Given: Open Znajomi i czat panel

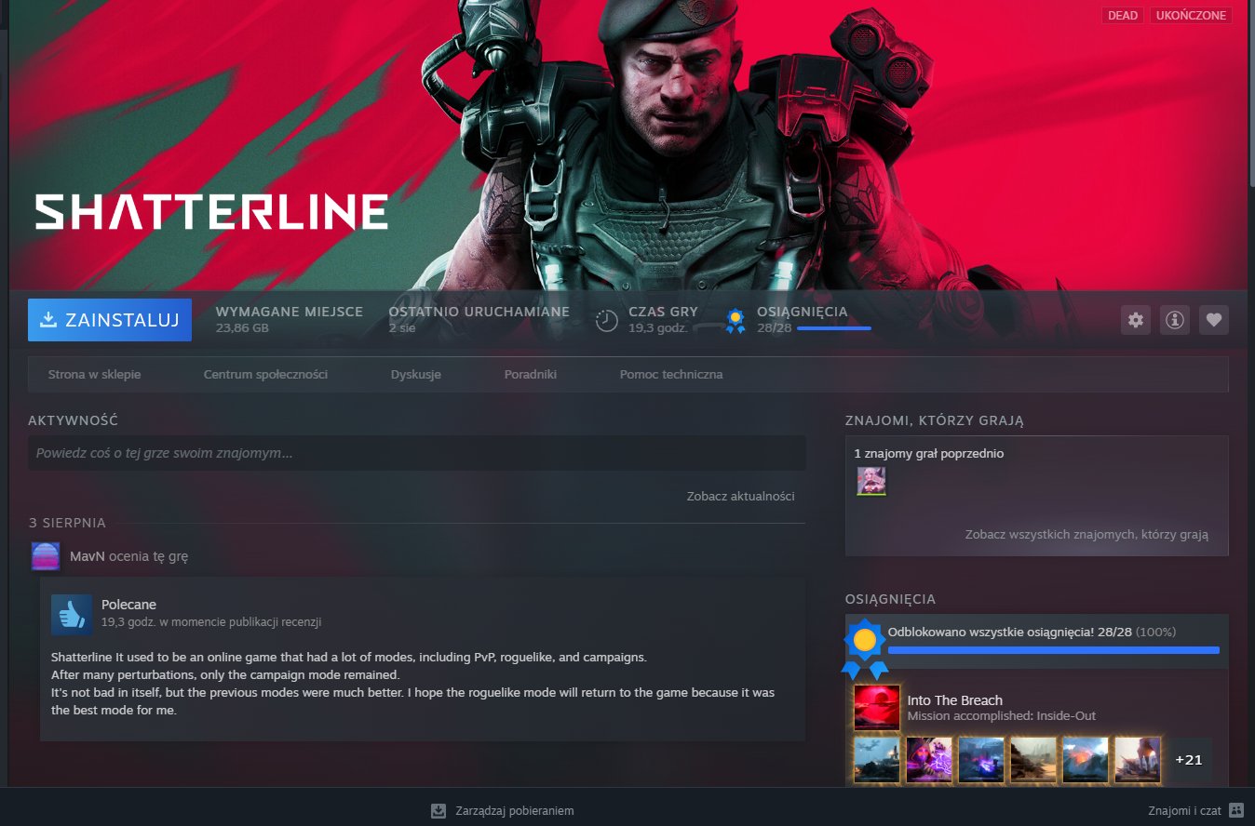Looking at the screenshot, I should click(1185, 810).
